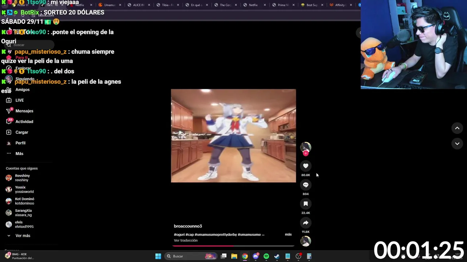467x262 pixels.
Task: Open the broaccounno3 creator profile
Action: click(188, 226)
